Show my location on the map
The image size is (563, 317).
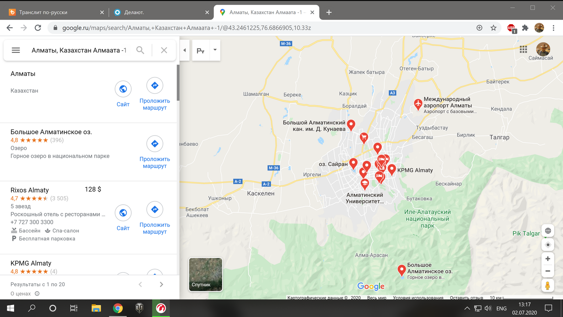[x=548, y=245]
